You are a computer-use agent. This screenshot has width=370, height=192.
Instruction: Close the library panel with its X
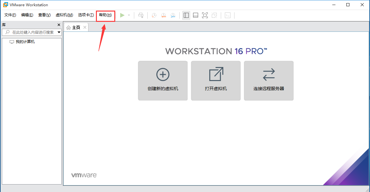pyautogui.click(x=59, y=24)
